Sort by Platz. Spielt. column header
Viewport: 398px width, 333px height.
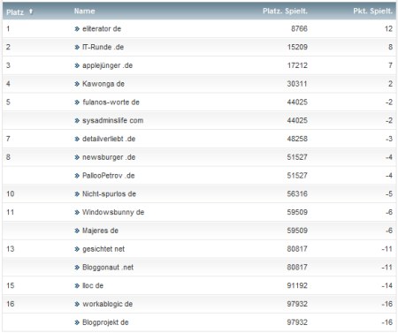(x=285, y=11)
